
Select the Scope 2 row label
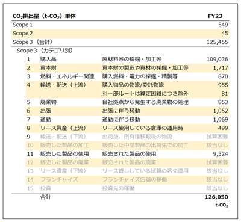[x=22, y=34]
